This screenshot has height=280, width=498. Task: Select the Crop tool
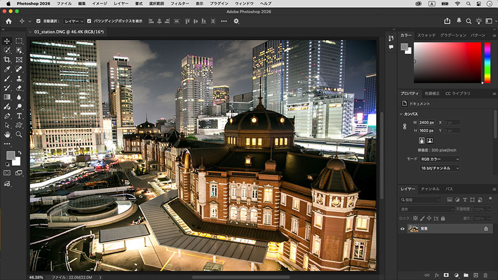click(x=7, y=59)
